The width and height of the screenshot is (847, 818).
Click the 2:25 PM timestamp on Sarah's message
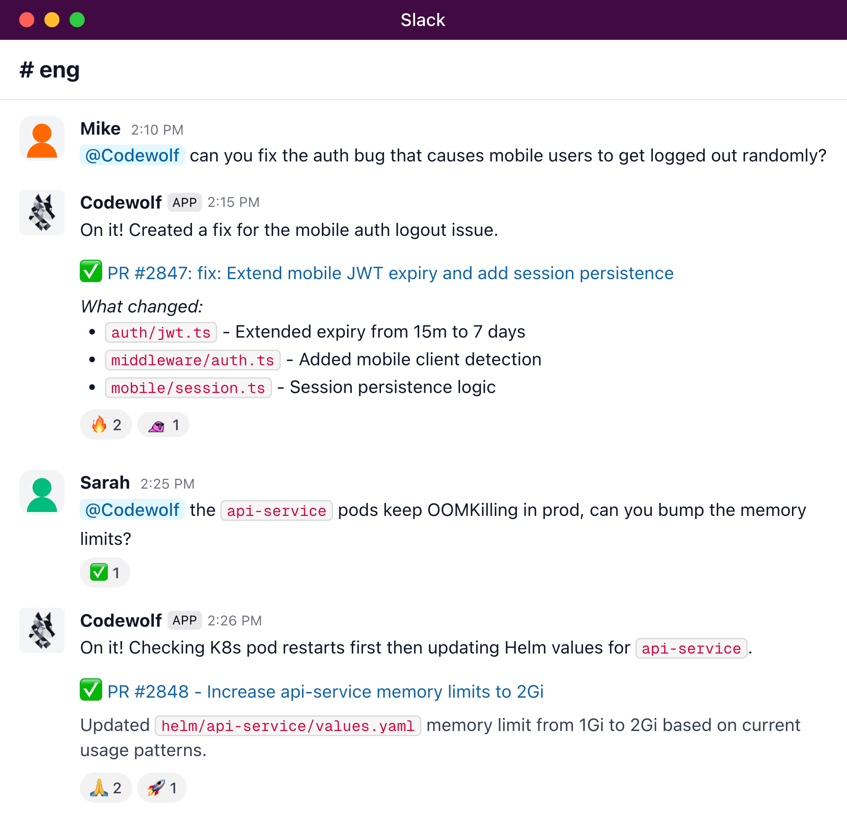(x=167, y=484)
